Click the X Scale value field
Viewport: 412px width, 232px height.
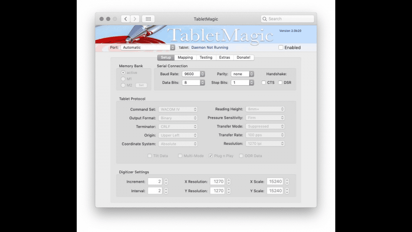tap(275, 181)
